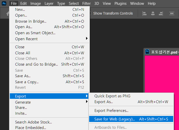Open the Window menu
This screenshot has height=130, width=179.
click(137, 4)
